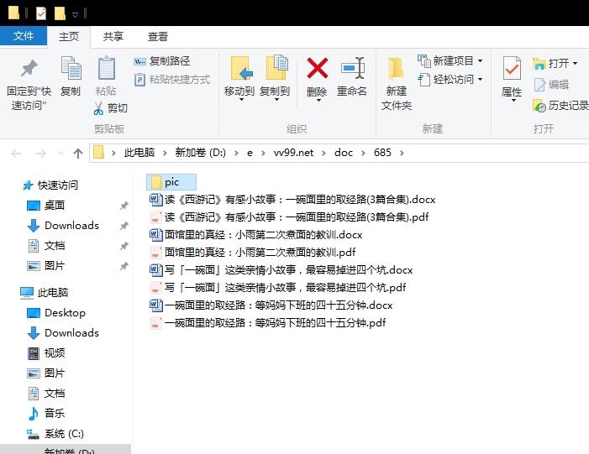This screenshot has width=589, height=454.
Task: Open pinned Downloads under Quick access
Action: coord(63,226)
